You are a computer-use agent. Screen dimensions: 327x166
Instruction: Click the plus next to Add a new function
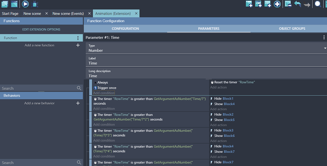click(78, 45)
